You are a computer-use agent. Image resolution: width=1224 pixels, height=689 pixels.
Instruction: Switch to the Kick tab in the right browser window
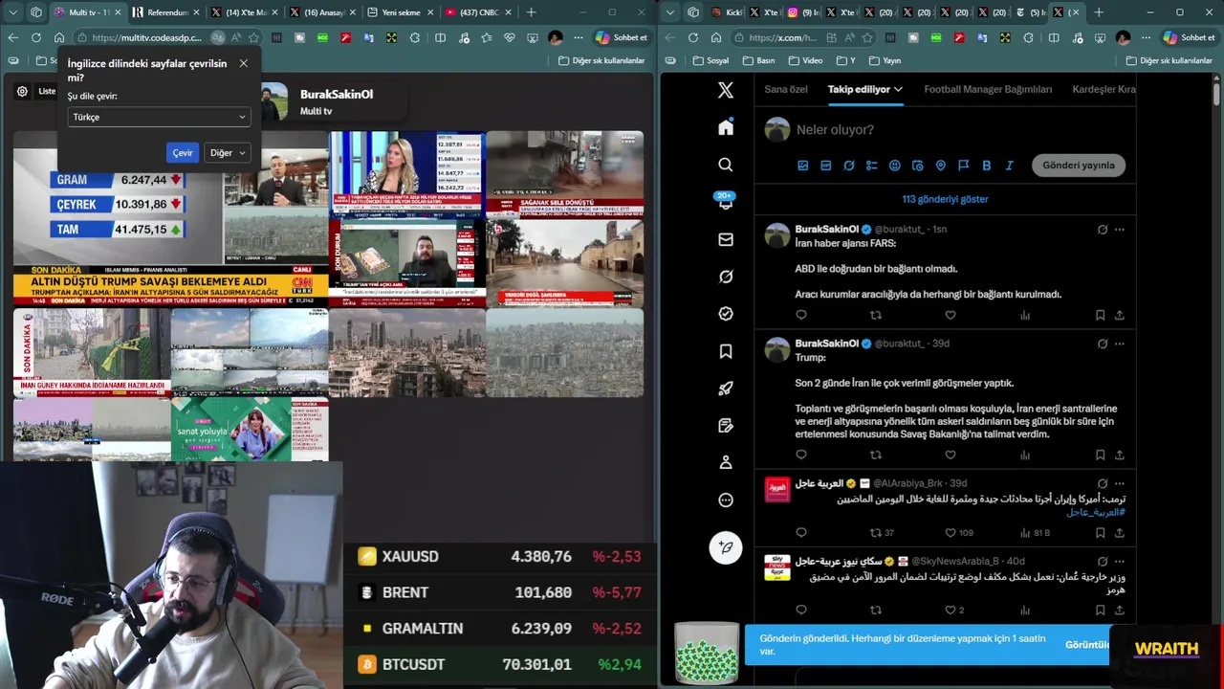click(729, 12)
